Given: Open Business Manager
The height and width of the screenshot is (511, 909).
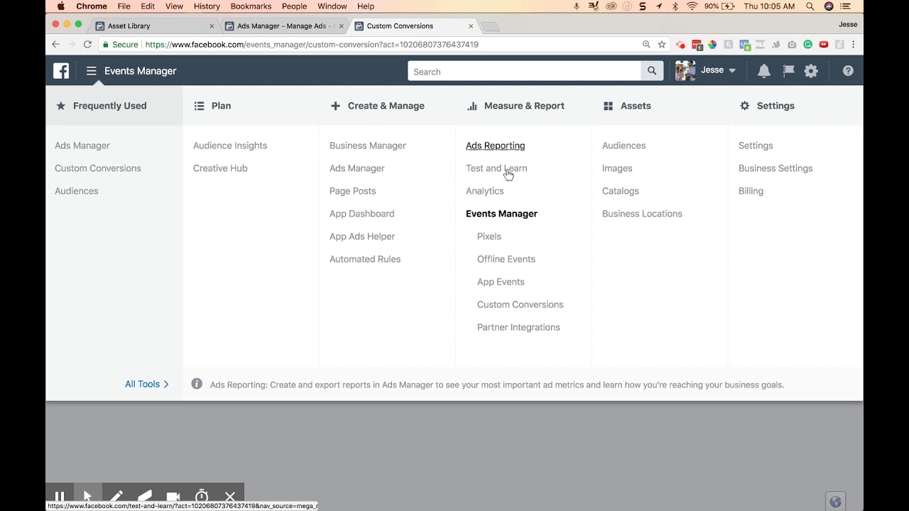Looking at the screenshot, I should coord(368,145).
